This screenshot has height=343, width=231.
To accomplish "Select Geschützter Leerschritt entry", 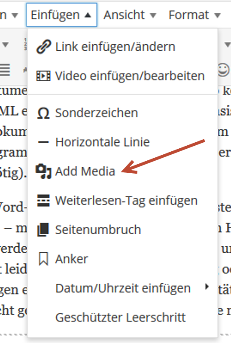I will [122, 317].
